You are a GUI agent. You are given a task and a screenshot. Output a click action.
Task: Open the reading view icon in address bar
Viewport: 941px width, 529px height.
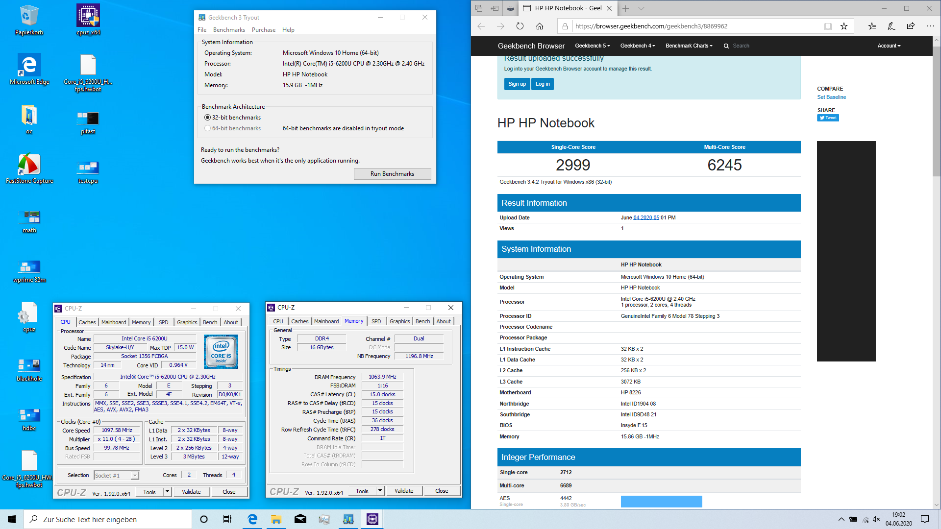(828, 26)
